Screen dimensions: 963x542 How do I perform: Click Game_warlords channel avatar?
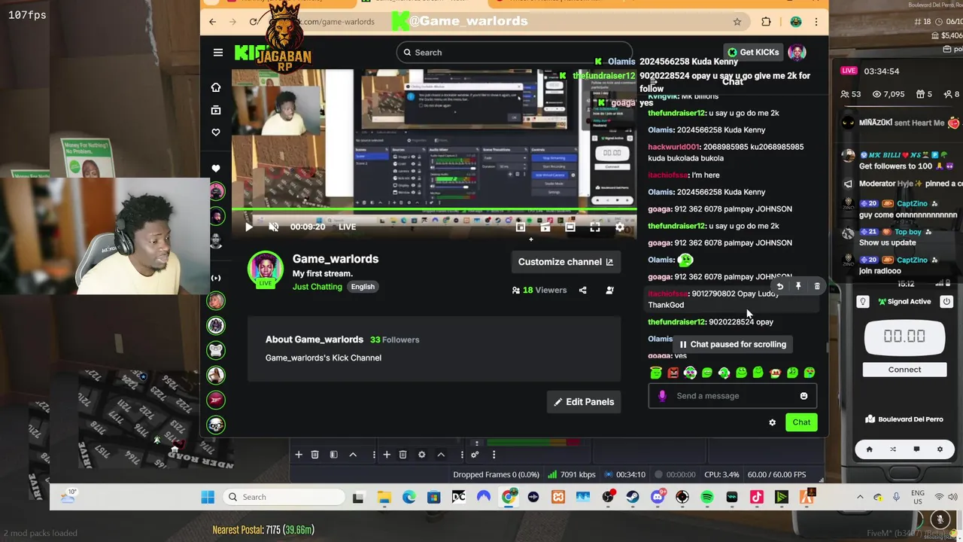tap(266, 269)
